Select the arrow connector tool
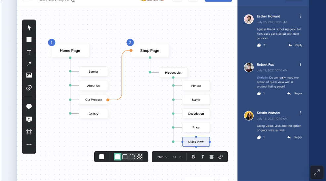The image size is (326, 181). (29, 64)
